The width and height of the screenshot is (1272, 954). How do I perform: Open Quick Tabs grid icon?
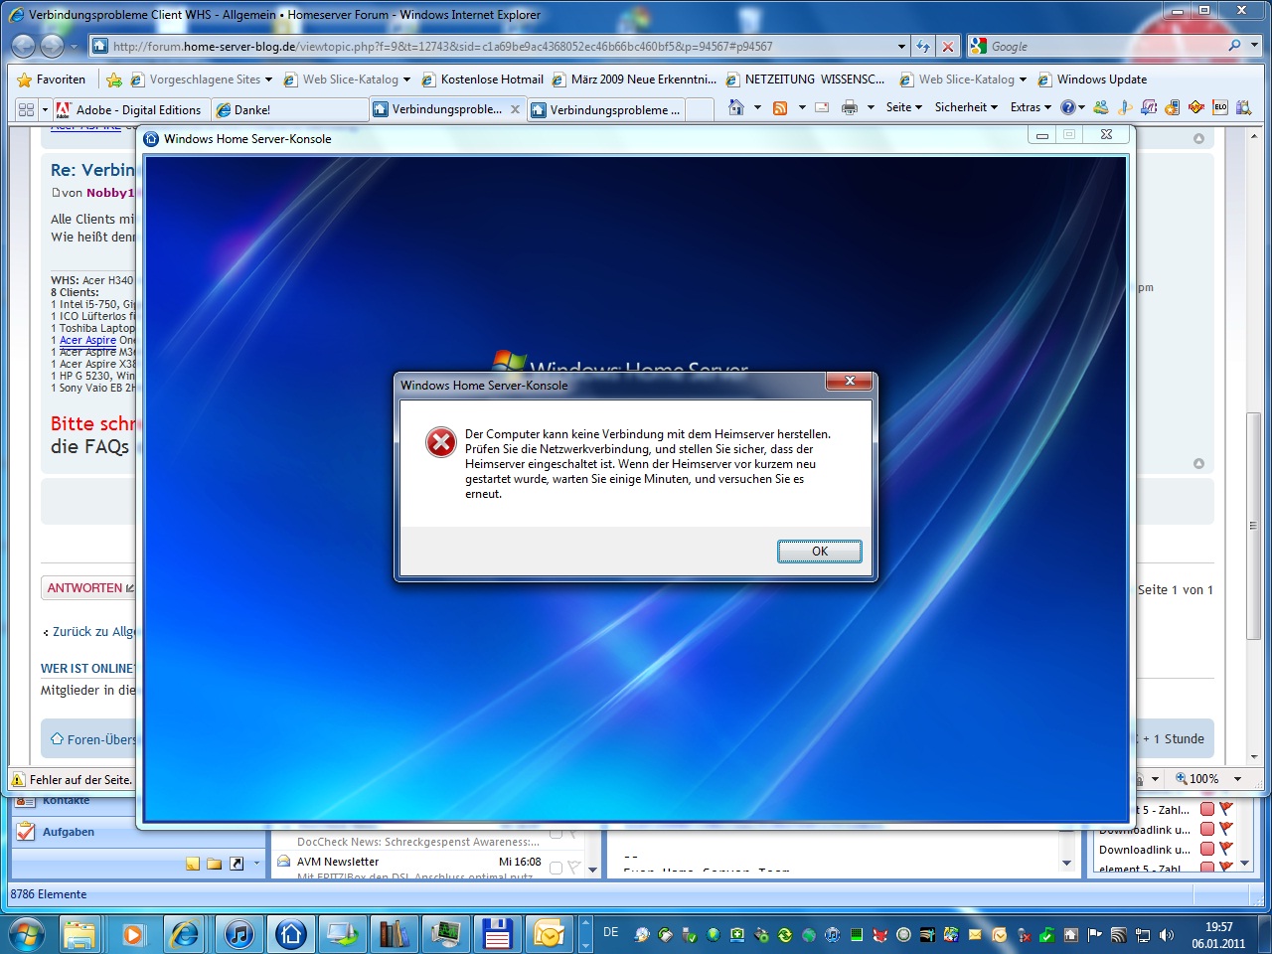(26, 109)
